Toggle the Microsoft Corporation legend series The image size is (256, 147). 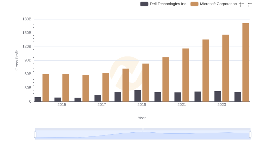(213, 4)
